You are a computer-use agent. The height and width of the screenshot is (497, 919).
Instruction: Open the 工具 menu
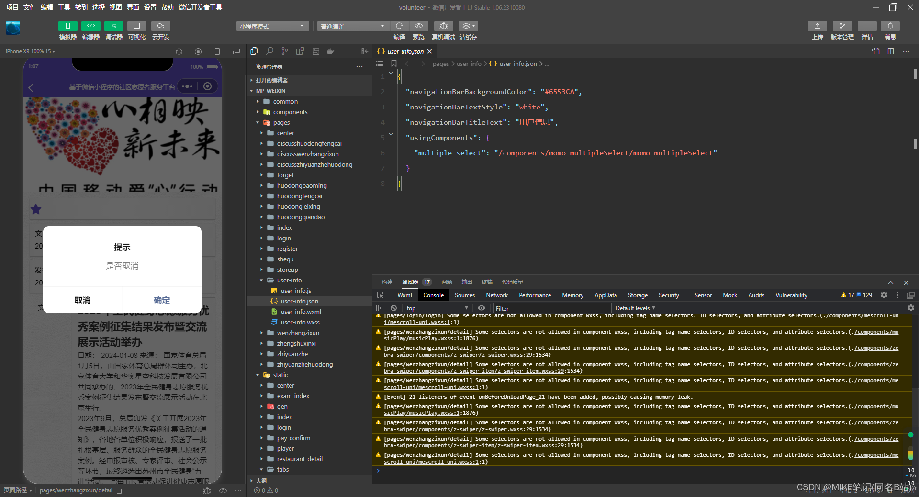click(64, 7)
